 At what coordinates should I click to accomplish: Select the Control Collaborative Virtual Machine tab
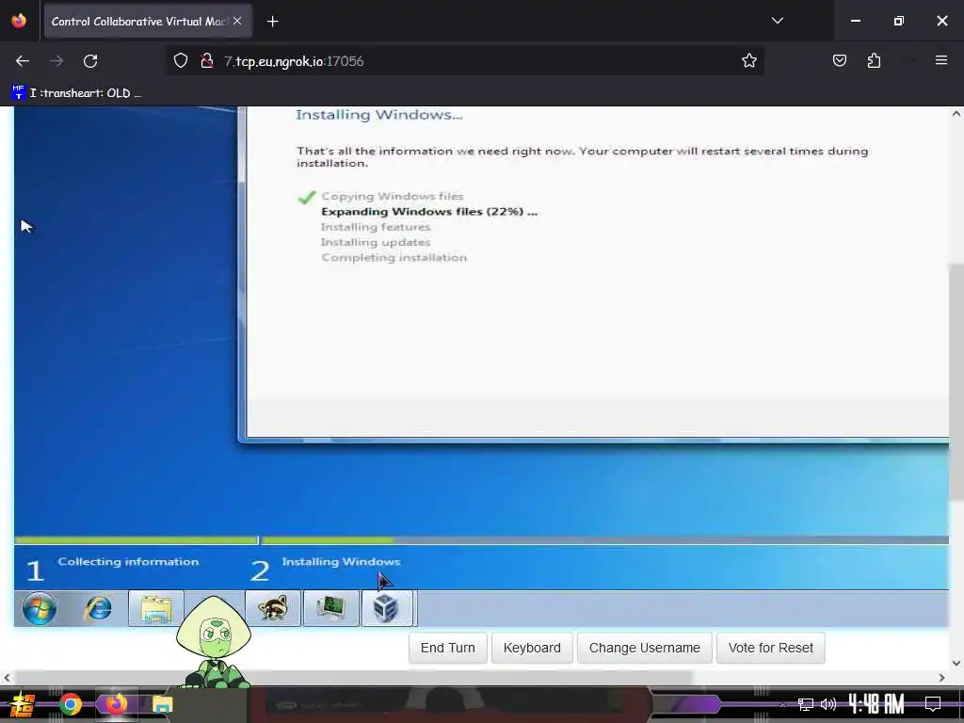[148, 21]
